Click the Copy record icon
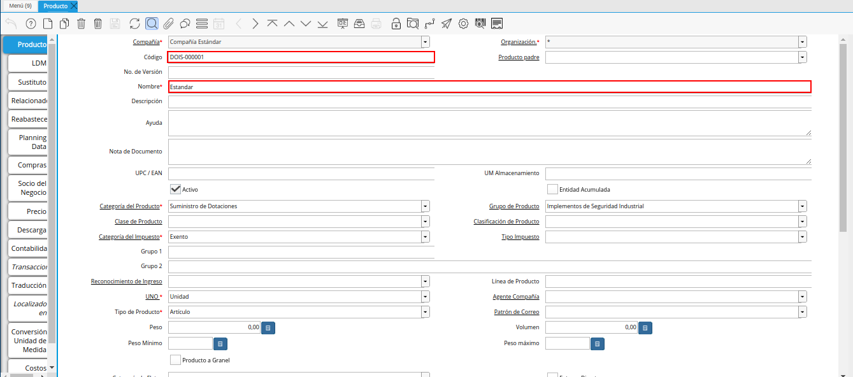 (64, 24)
